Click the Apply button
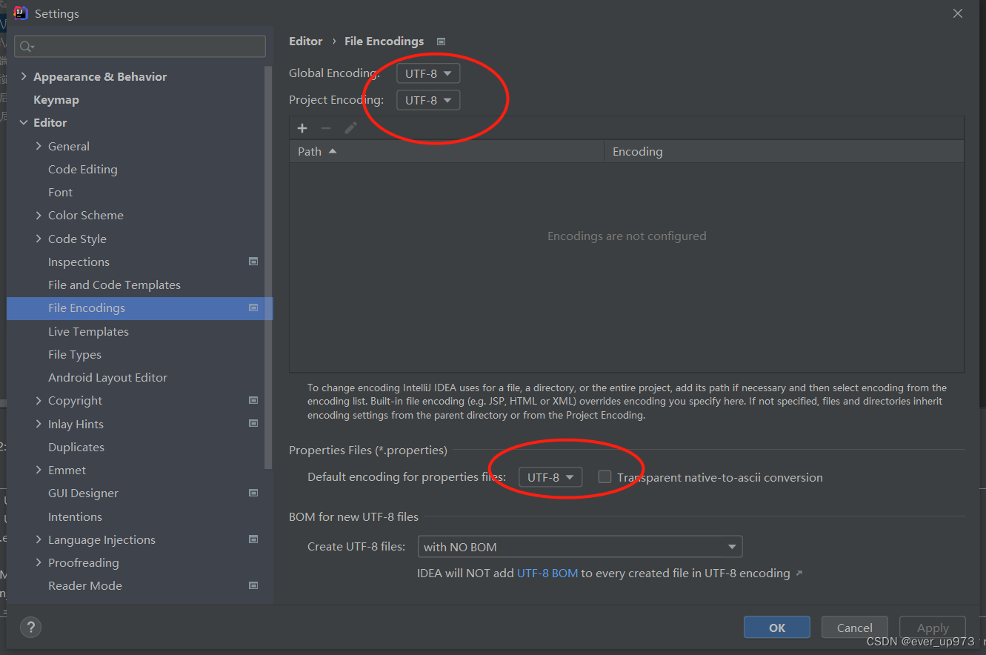 933,628
